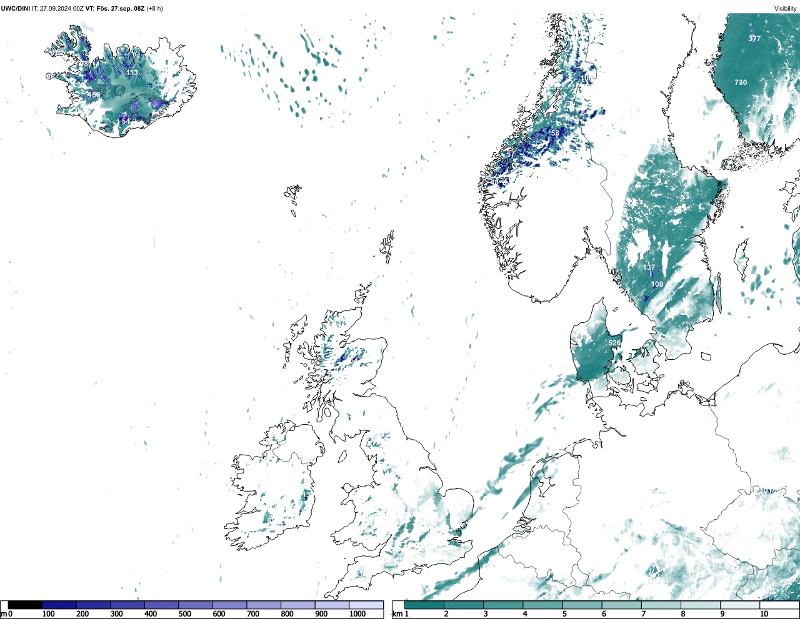Click the 300–400 m legend swatch

tap(127, 605)
